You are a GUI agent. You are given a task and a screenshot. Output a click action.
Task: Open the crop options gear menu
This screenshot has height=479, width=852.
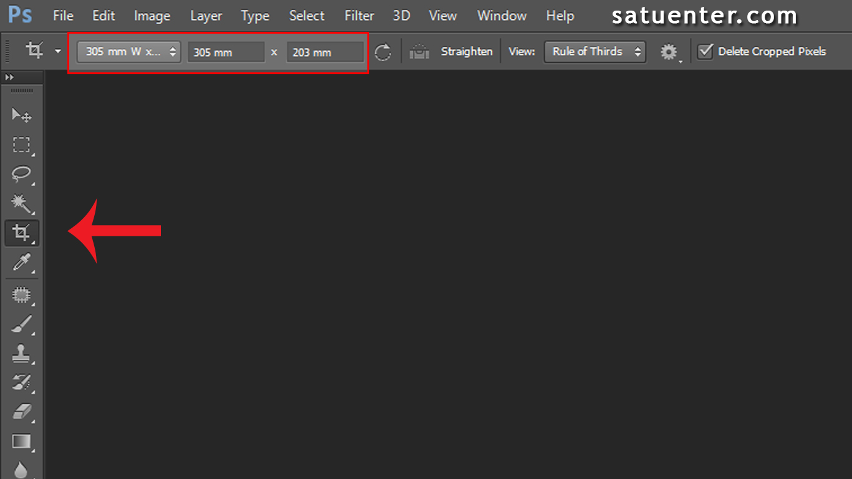(x=670, y=52)
